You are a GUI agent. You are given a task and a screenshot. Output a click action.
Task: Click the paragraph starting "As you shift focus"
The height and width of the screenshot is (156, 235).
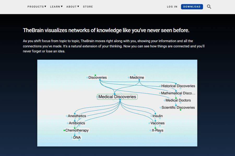114,46
